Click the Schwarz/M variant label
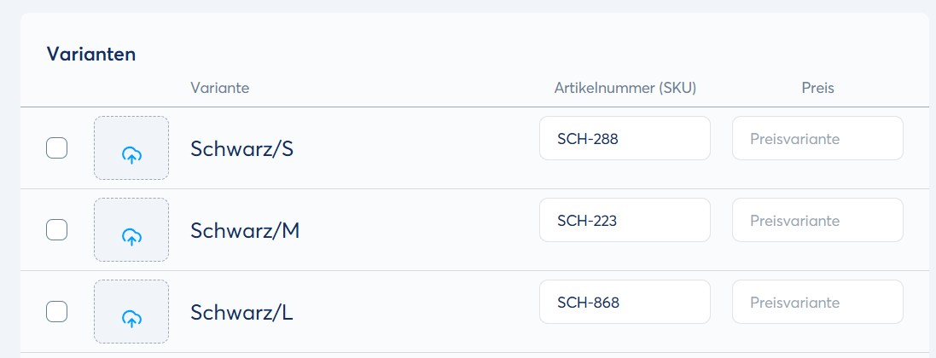The image size is (936, 358). click(245, 231)
